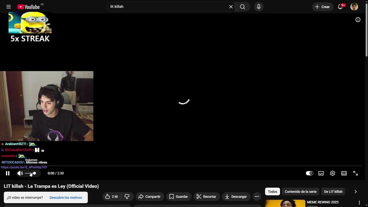
Task: Mute the video volume speaker icon
Action: [20, 173]
